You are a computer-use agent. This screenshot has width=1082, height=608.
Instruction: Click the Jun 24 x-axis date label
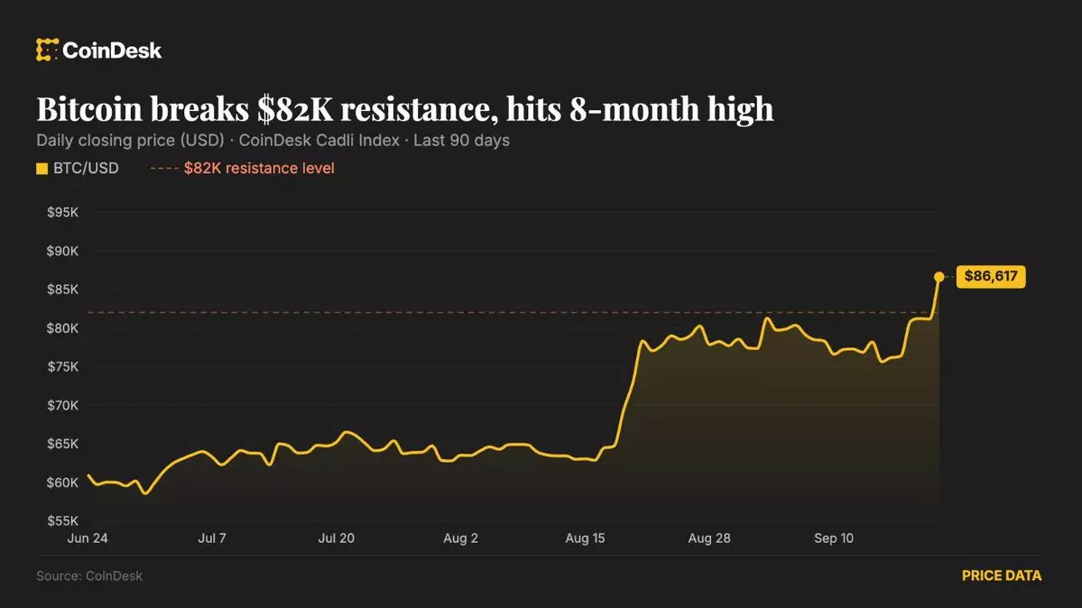pyautogui.click(x=88, y=539)
